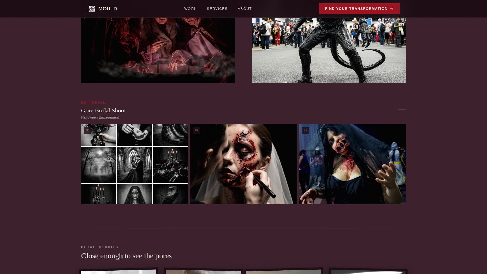Open the SERVICES menu item
The height and width of the screenshot is (274, 487).
[x=217, y=8]
